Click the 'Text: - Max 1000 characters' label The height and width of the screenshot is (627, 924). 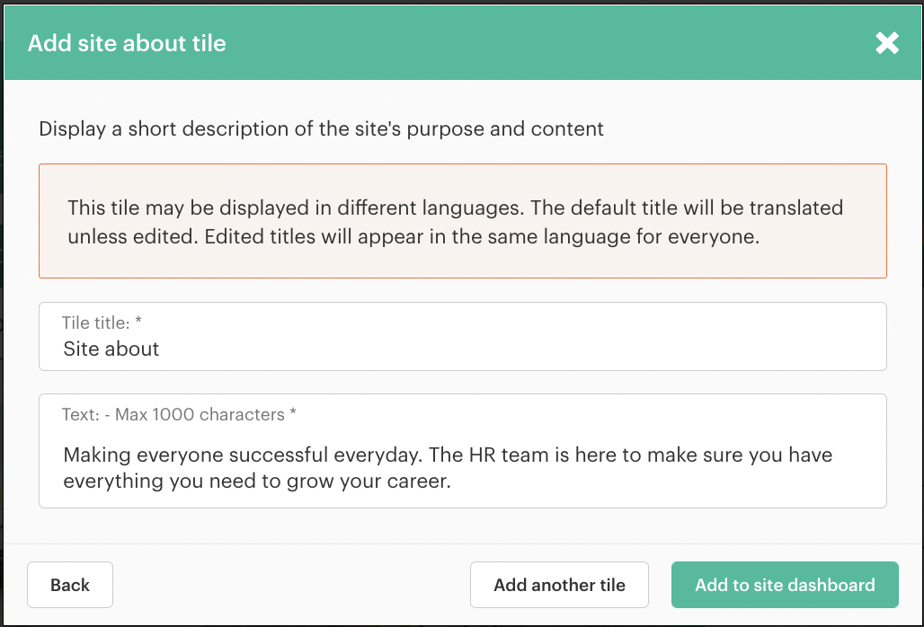click(x=179, y=414)
